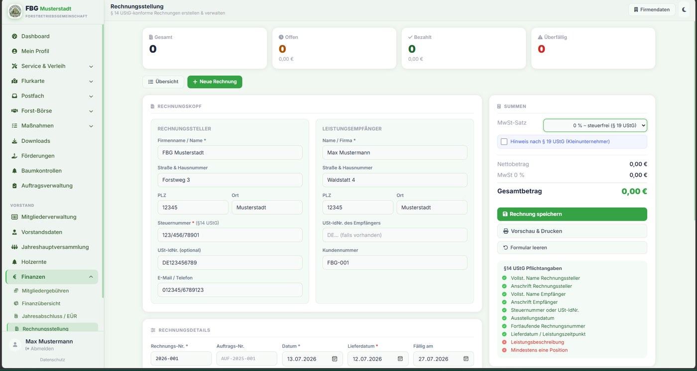Click the FBG Musterstadt logo

(15, 11)
